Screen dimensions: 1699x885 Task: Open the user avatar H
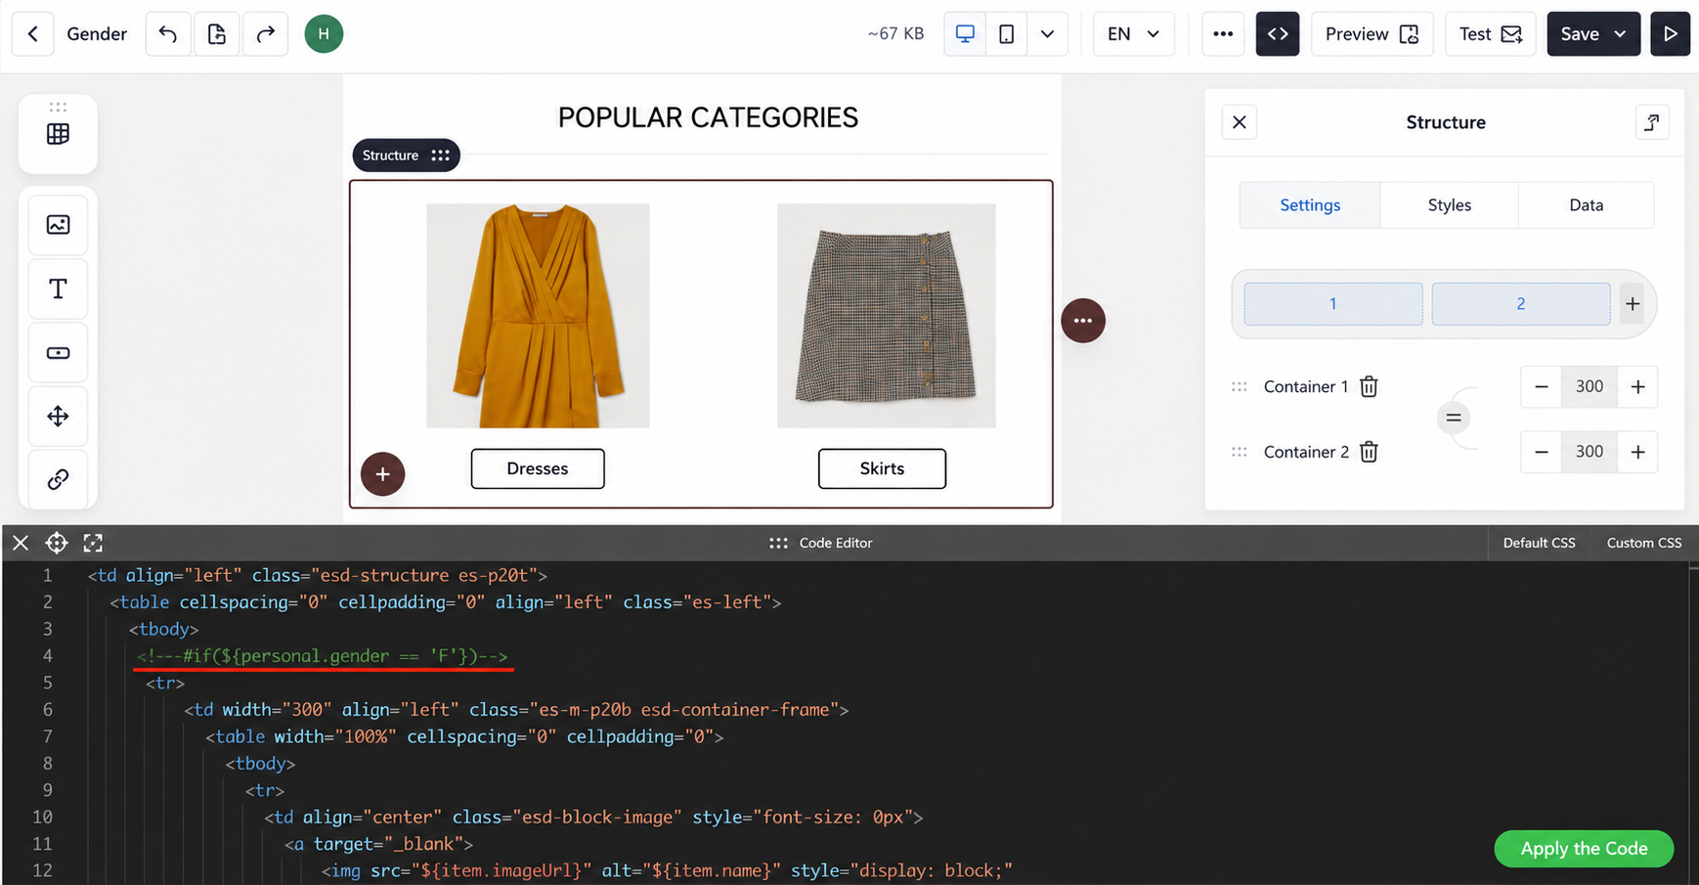(324, 34)
